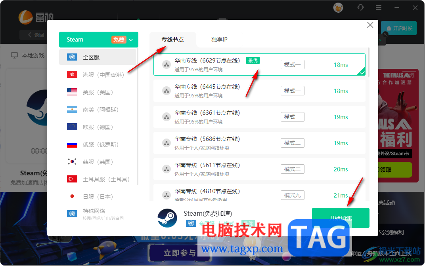Select node 华南专线 (6629节点在线)

point(259,65)
